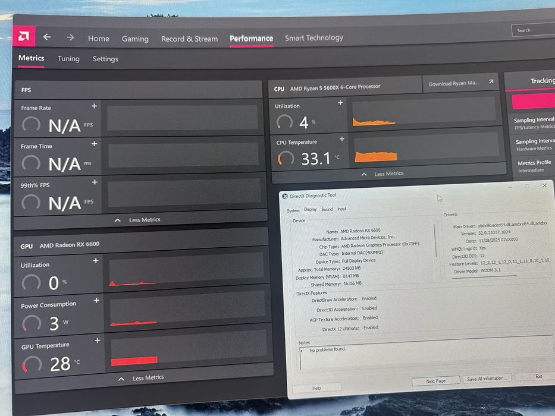555x416 pixels.
Task: Go back with the left arrow
Action: click(47, 37)
